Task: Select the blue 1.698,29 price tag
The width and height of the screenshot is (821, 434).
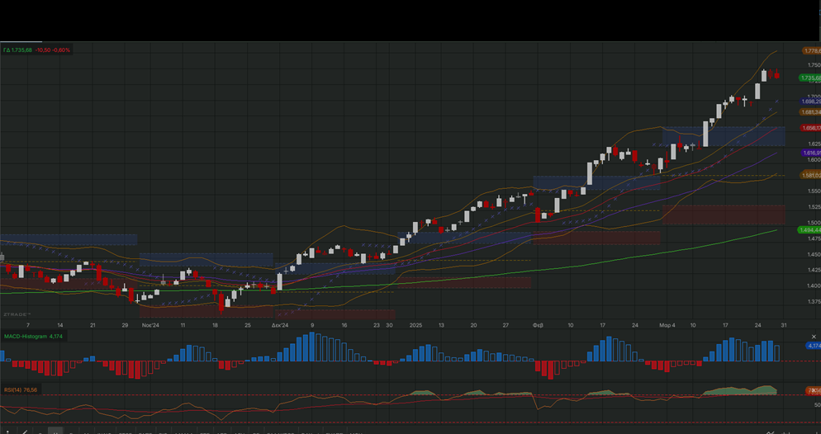Action: (x=810, y=101)
